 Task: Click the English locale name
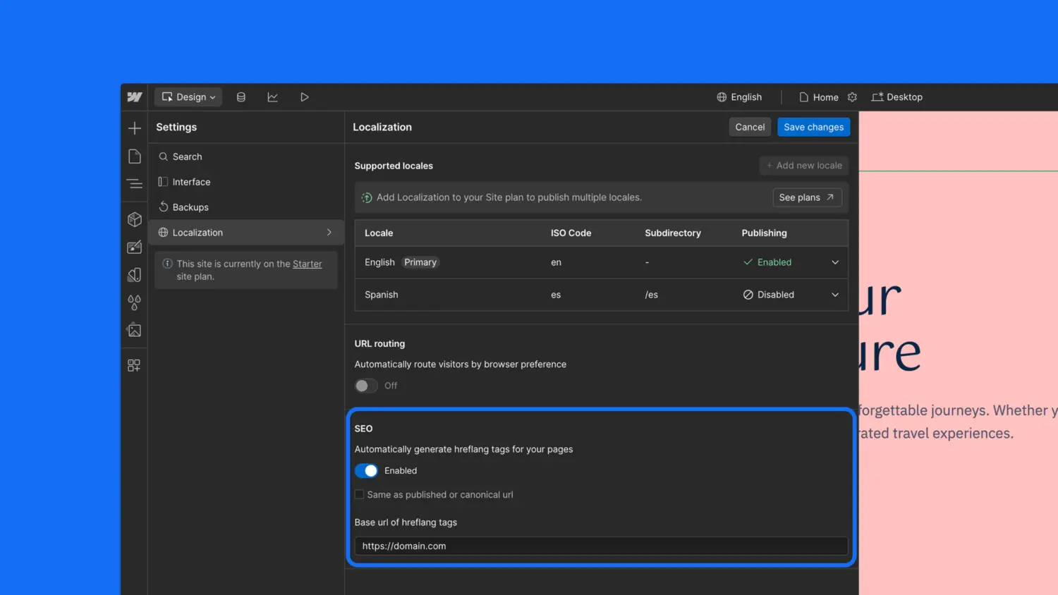click(x=379, y=262)
